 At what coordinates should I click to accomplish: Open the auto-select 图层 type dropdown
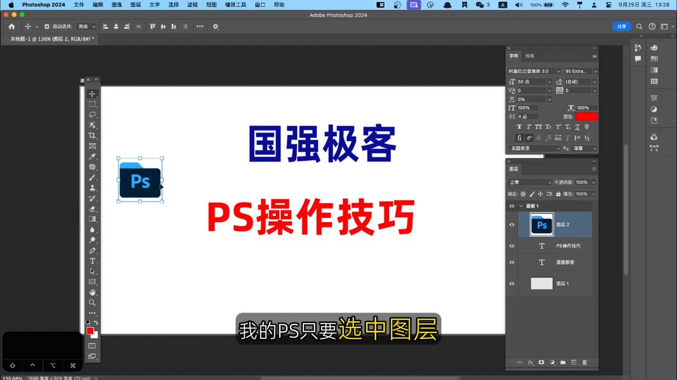[86, 26]
